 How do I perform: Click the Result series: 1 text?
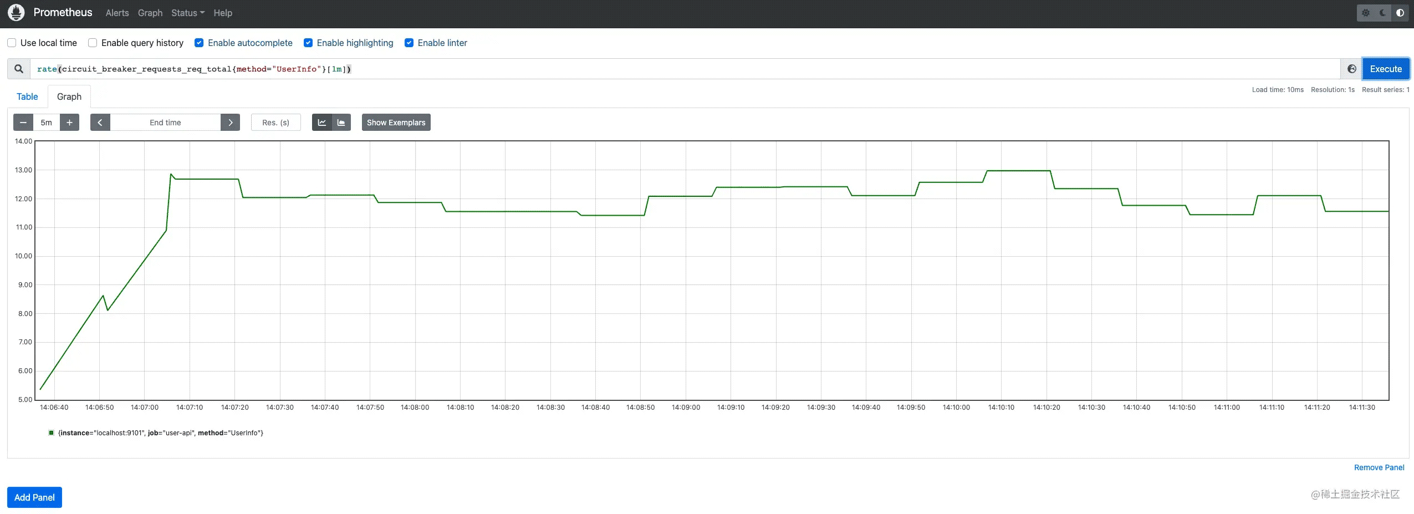coord(1386,90)
